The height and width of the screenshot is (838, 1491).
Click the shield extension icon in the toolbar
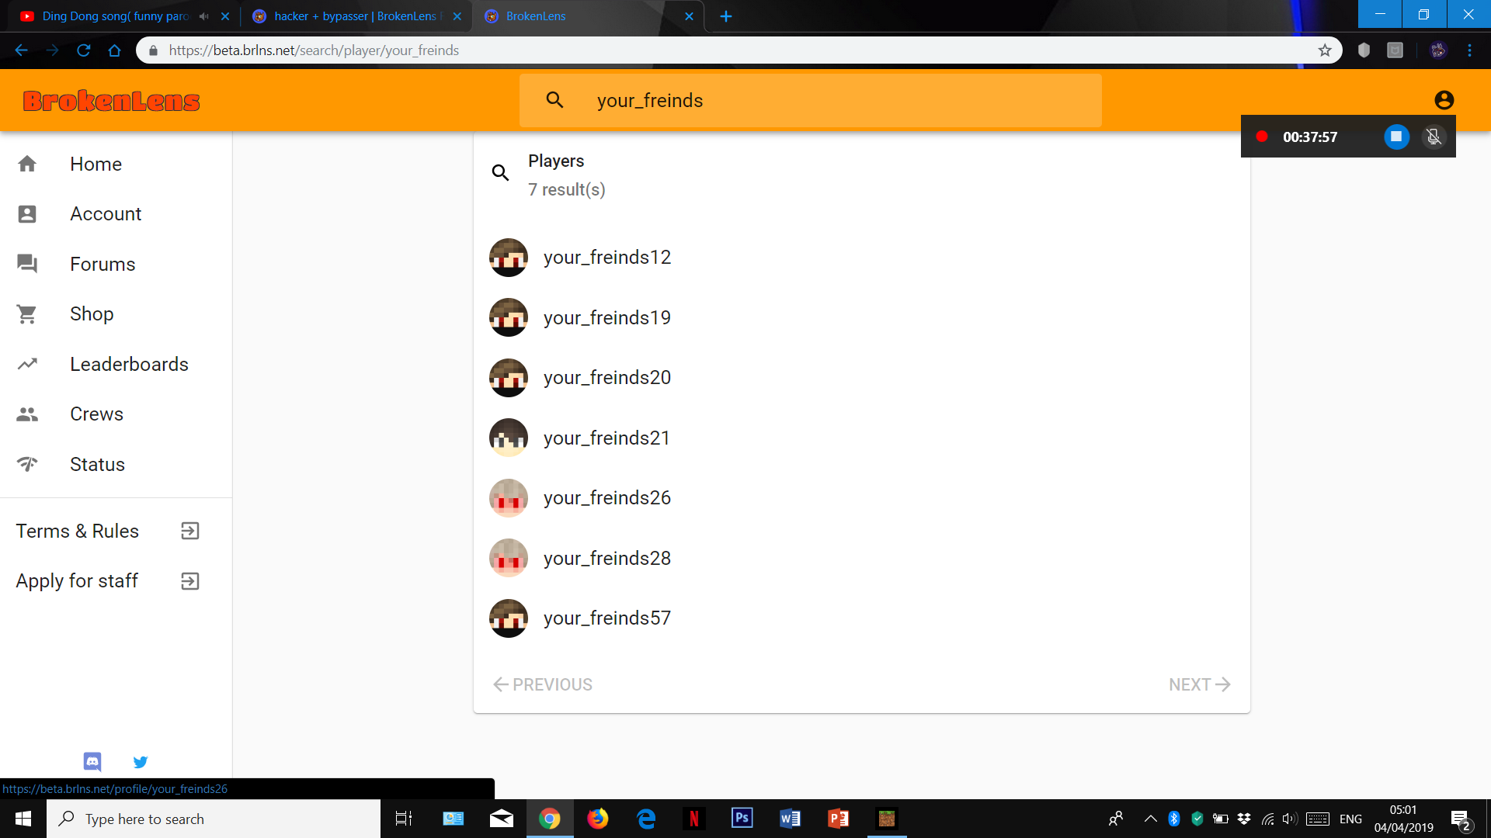point(1364,50)
